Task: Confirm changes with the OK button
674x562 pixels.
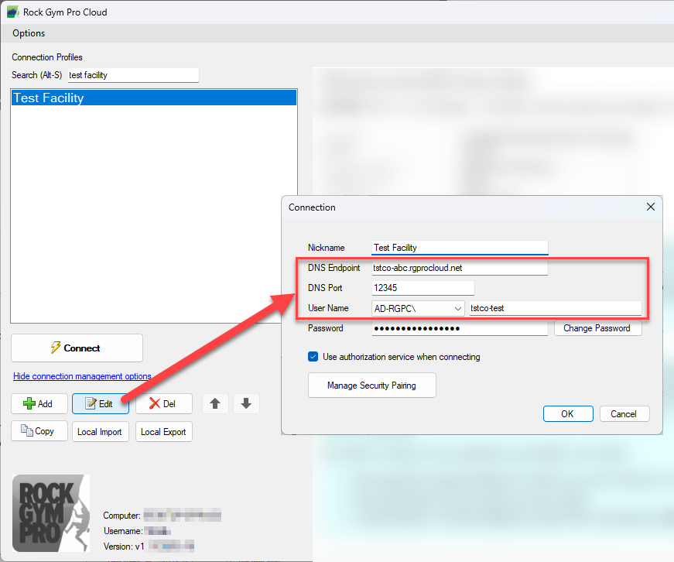Action: 568,413
